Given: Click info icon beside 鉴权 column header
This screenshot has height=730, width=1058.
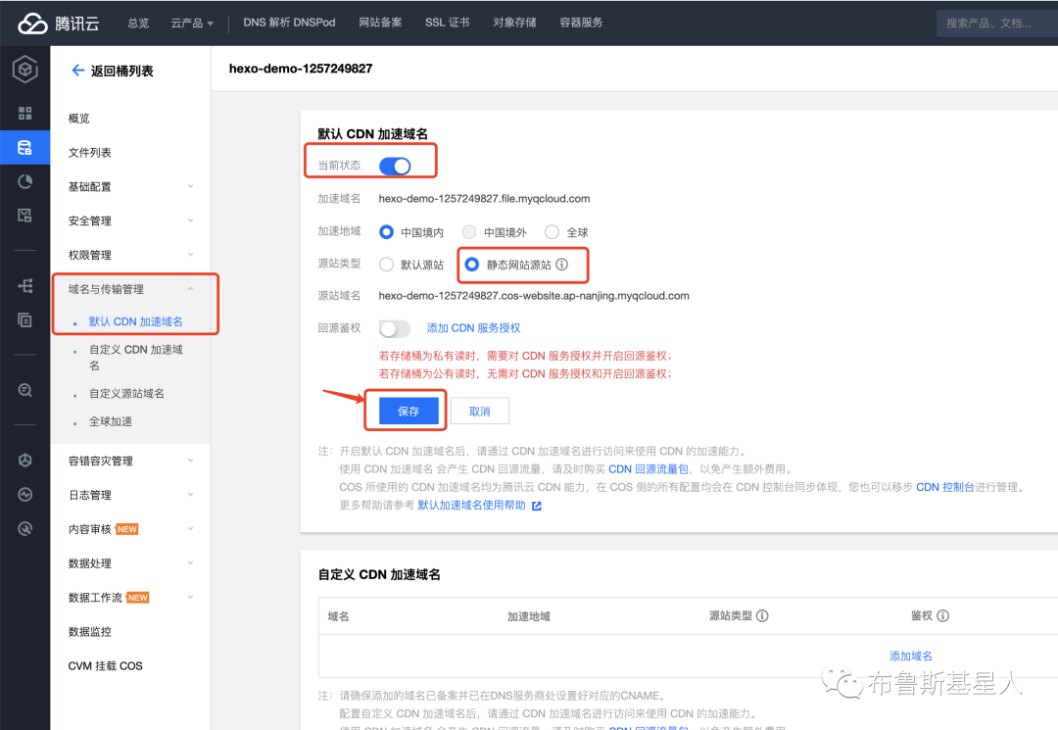Looking at the screenshot, I should [943, 616].
